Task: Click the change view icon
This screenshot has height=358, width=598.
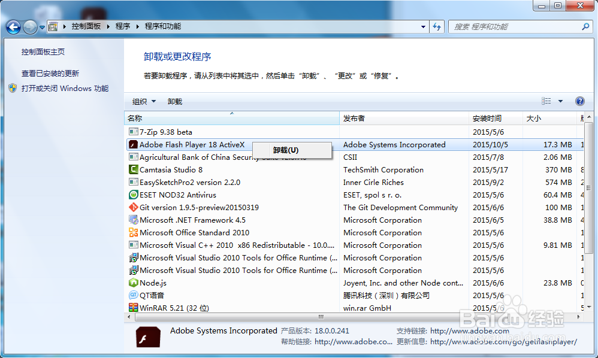Action: (546, 101)
